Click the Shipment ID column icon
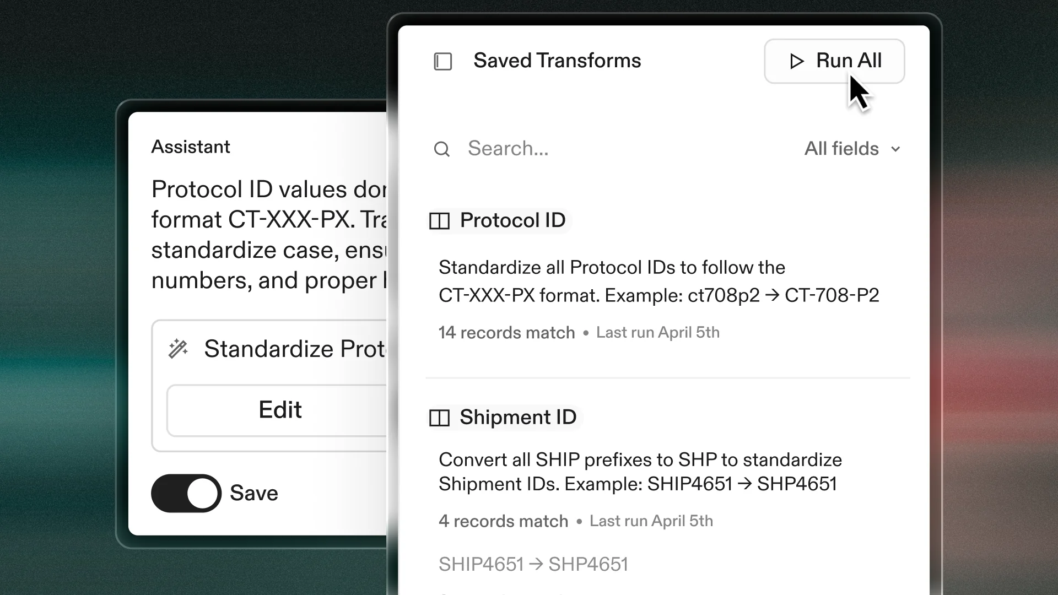Viewport: 1058px width, 595px height. [439, 418]
